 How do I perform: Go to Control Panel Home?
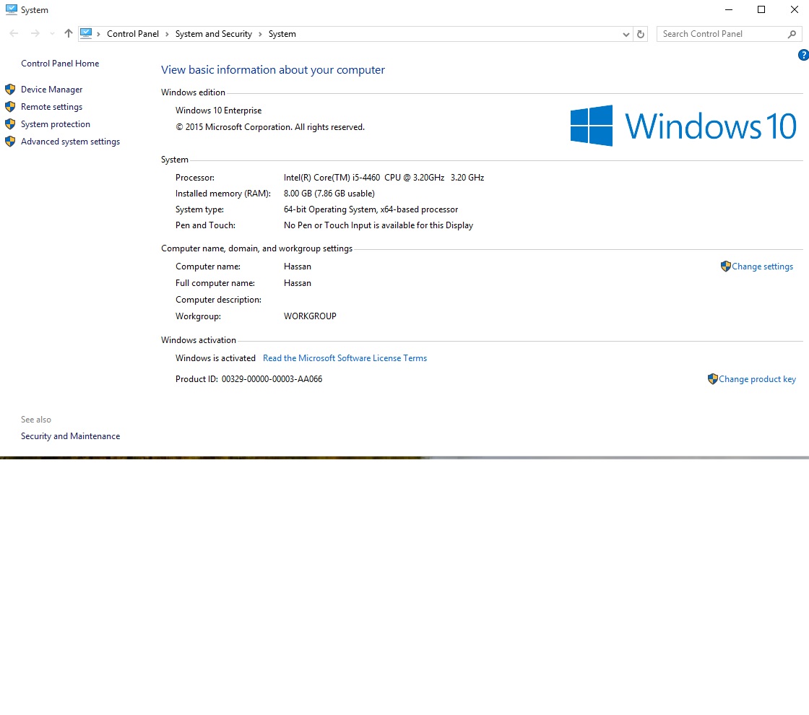(x=60, y=64)
